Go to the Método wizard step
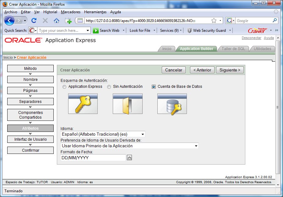283x197 pixels. (30, 69)
